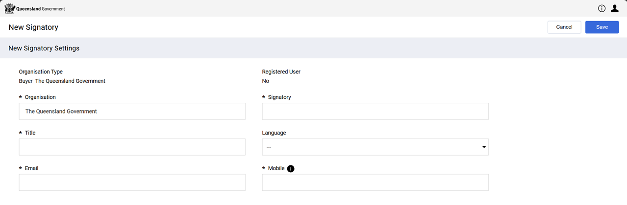Image resolution: width=627 pixels, height=205 pixels.
Task: Select the Title input box
Action: click(132, 147)
